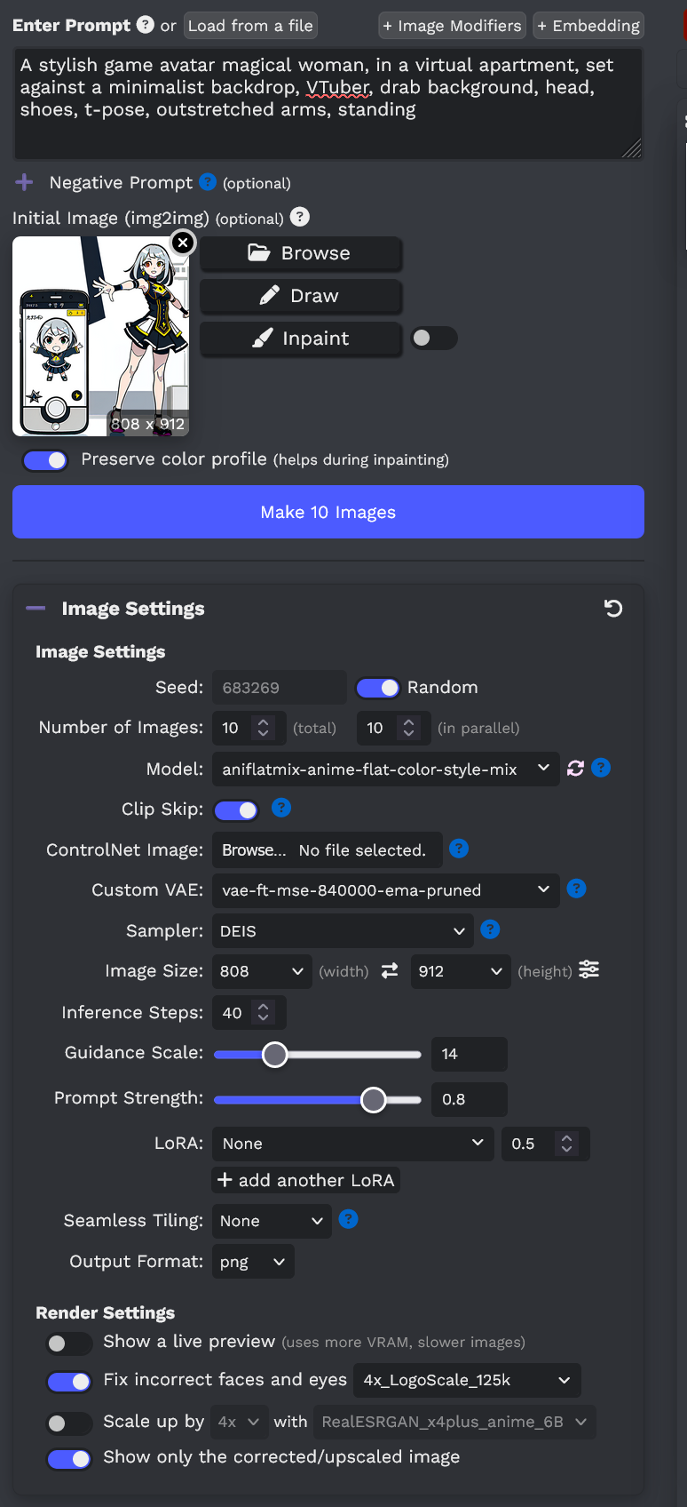
Task: Click the help icon beside Clip Skip
Action: [281, 808]
